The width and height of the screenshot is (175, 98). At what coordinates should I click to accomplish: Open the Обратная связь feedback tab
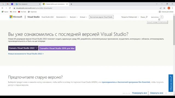click(x=171, y=83)
